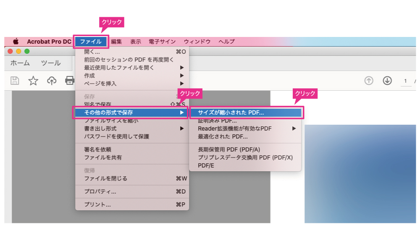Go to next page with down arrow
Image resolution: width=420 pixels, height=233 pixels.
387,81
